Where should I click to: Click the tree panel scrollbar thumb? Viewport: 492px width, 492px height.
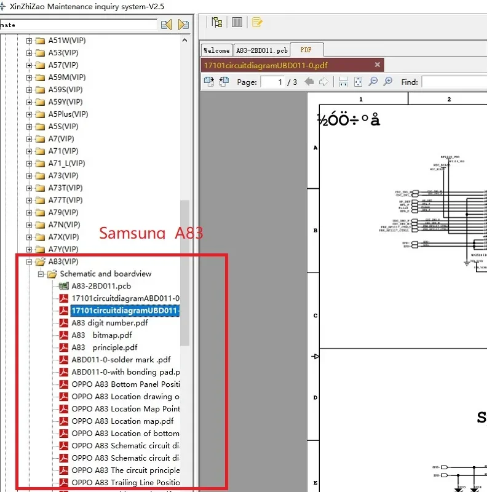pyautogui.click(x=185, y=272)
